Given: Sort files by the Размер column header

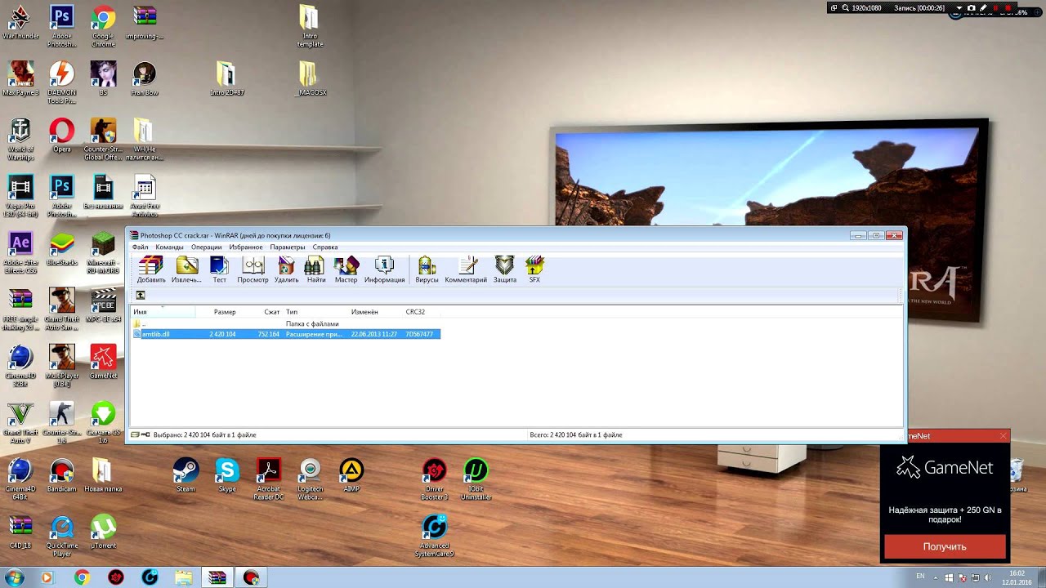Looking at the screenshot, I should pos(217,312).
